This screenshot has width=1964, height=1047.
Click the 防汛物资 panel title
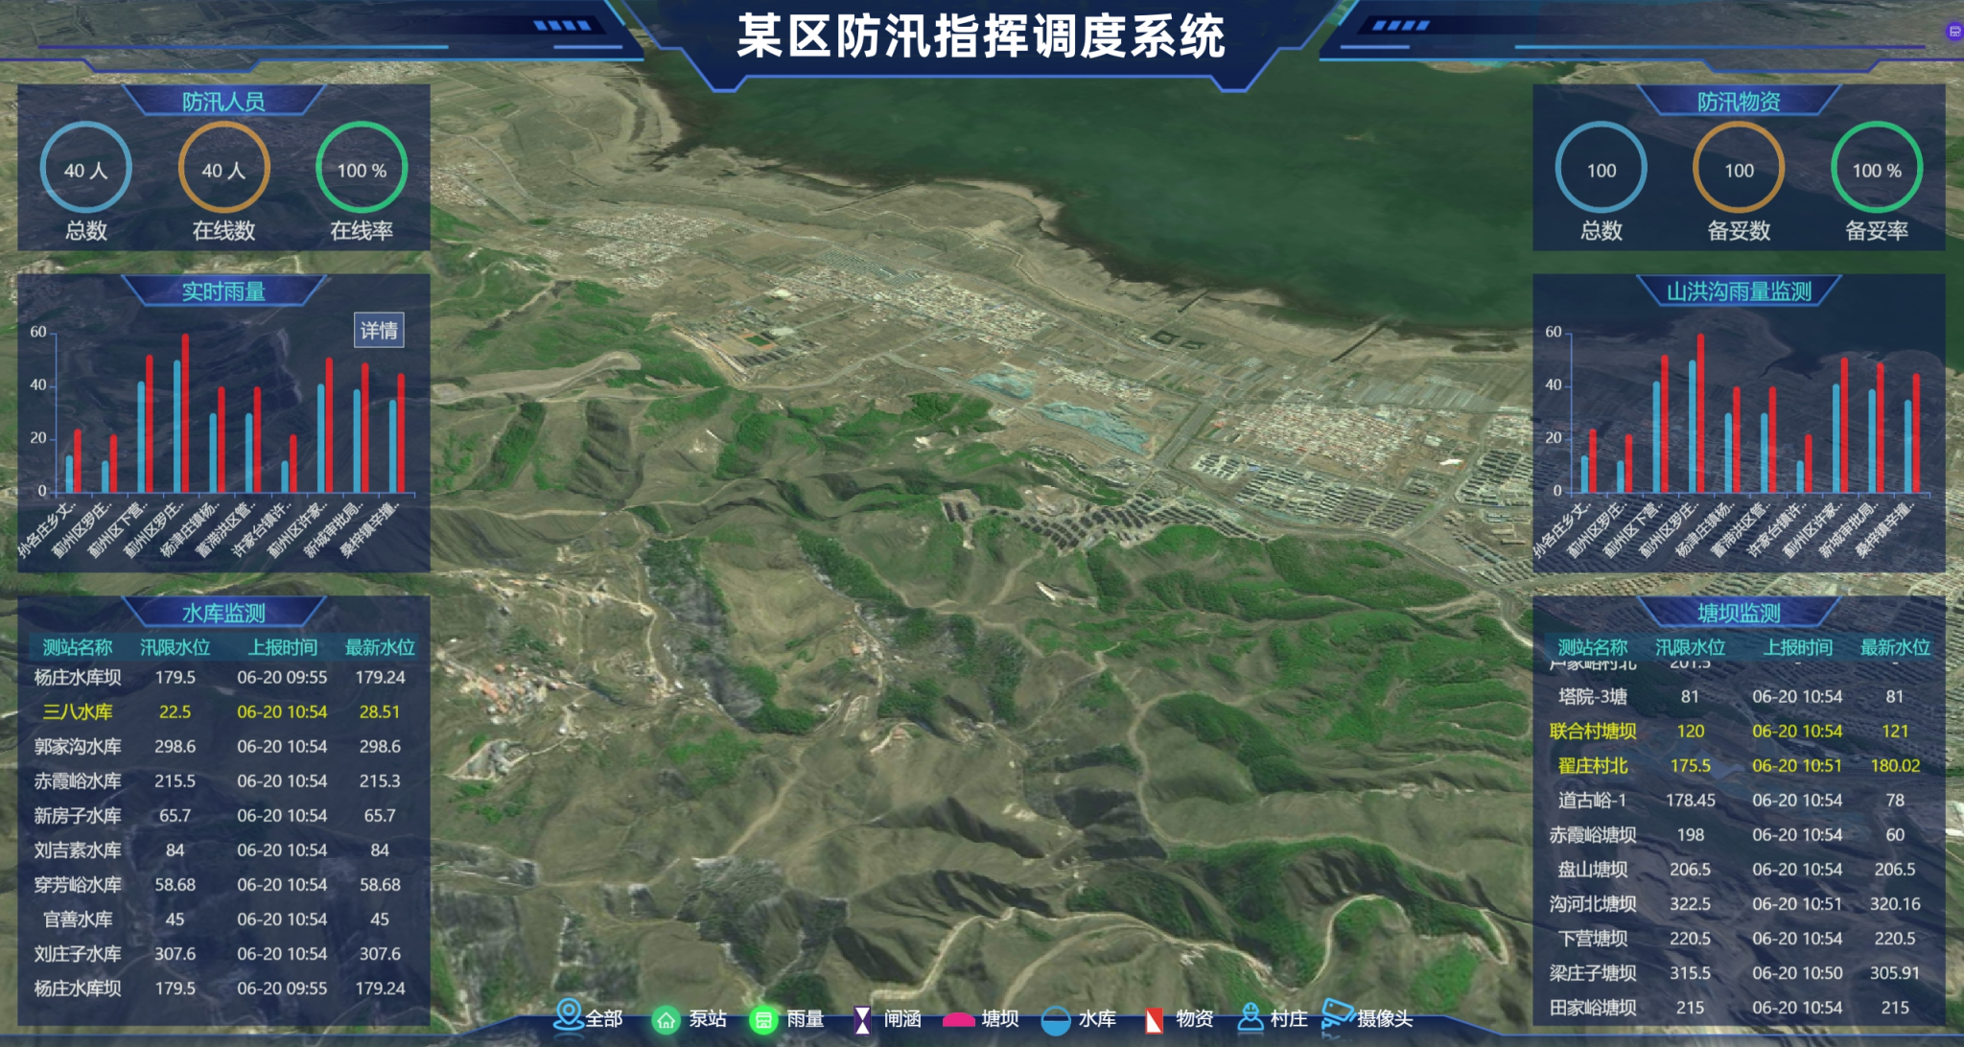[1739, 102]
